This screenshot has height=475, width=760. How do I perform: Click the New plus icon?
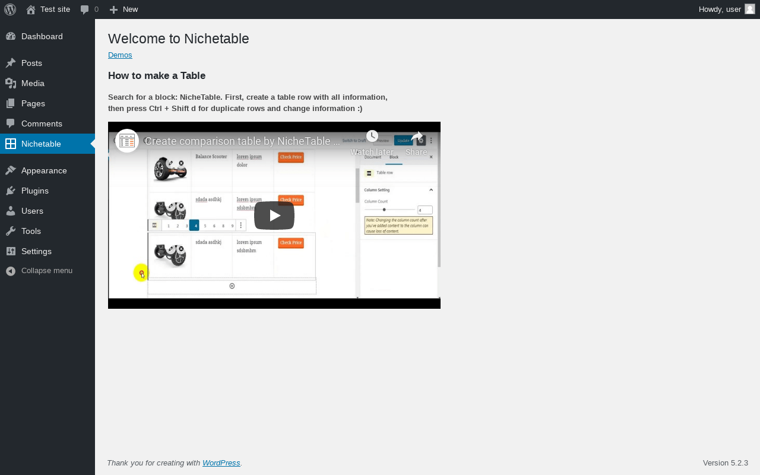pos(114,9)
